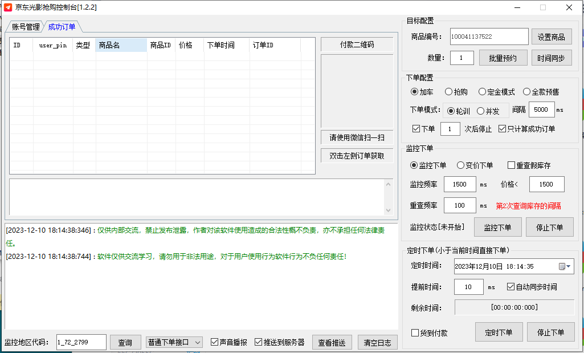This screenshot has height=353, width=584.
Task: Sort by 商品名 column header
Action: tap(121, 45)
